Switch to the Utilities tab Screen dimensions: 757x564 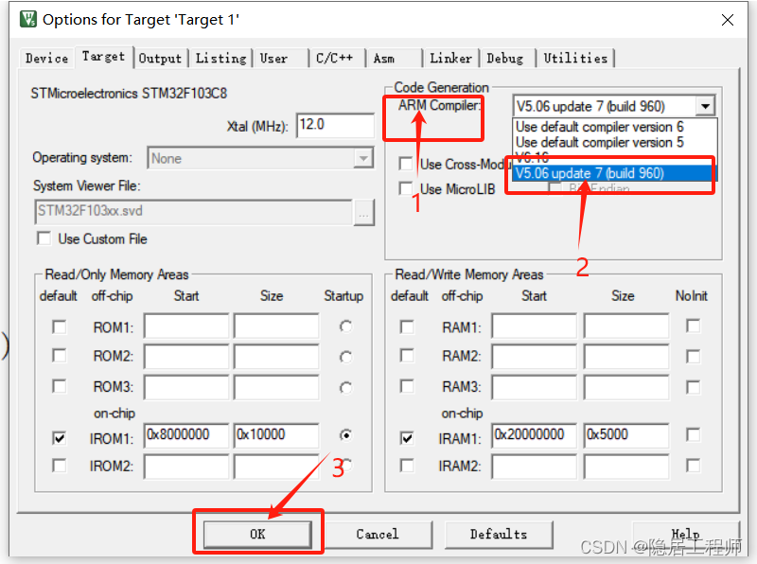(575, 59)
